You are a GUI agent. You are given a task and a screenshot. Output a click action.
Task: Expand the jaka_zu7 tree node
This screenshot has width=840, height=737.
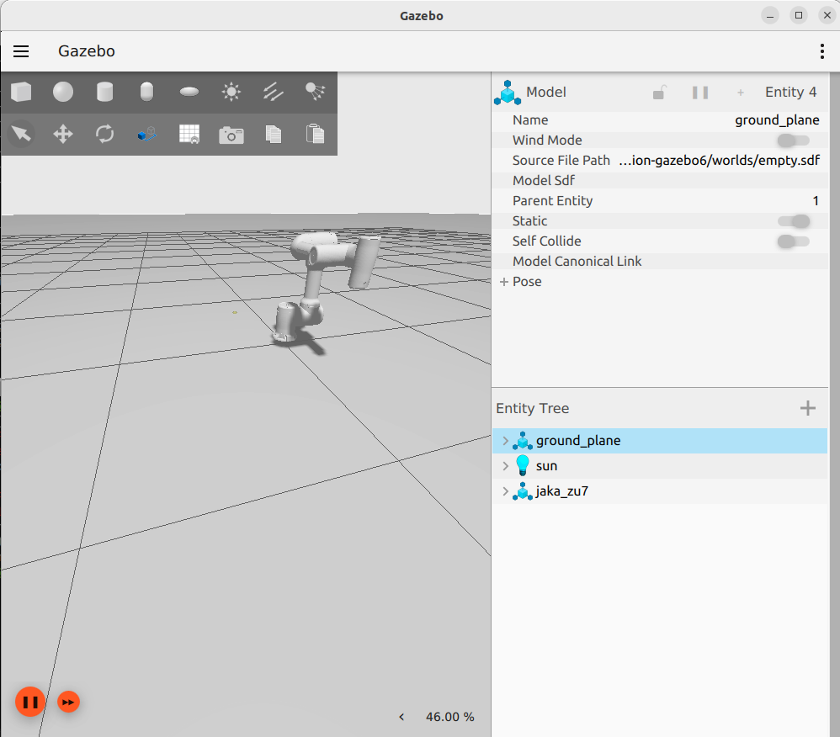[x=505, y=491]
